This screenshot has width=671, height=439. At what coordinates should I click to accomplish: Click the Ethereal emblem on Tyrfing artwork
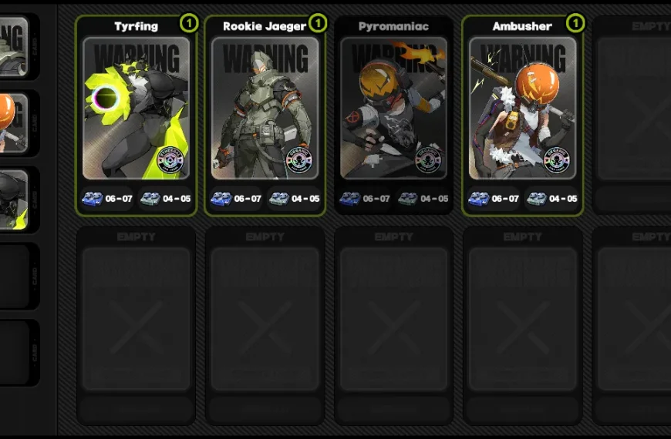pos(170,160)
